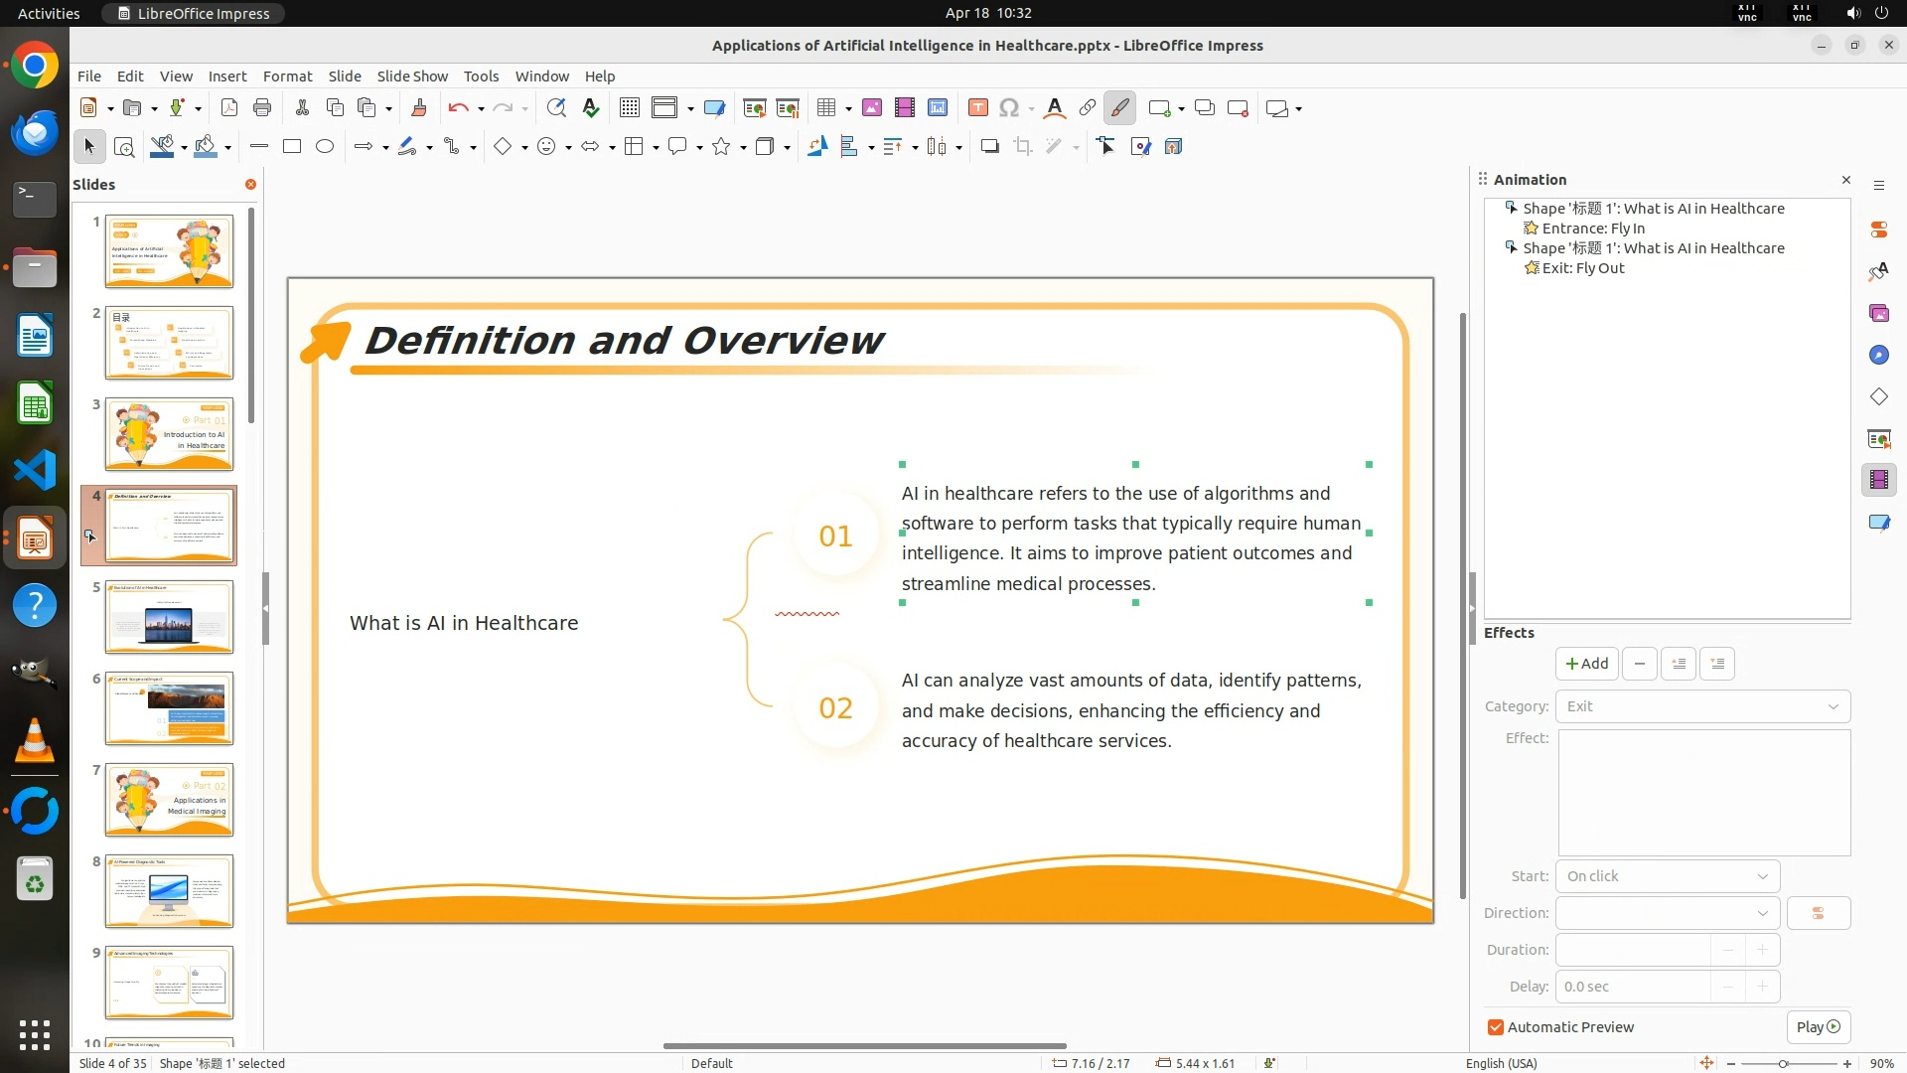Image resolution: width=1907 pixels, height=1073 pixels.
Task: Click the Add effect button
Action: [x=1586, y=664]
